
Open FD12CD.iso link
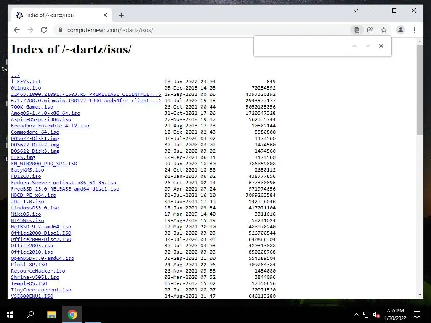(x=26, y=176)
